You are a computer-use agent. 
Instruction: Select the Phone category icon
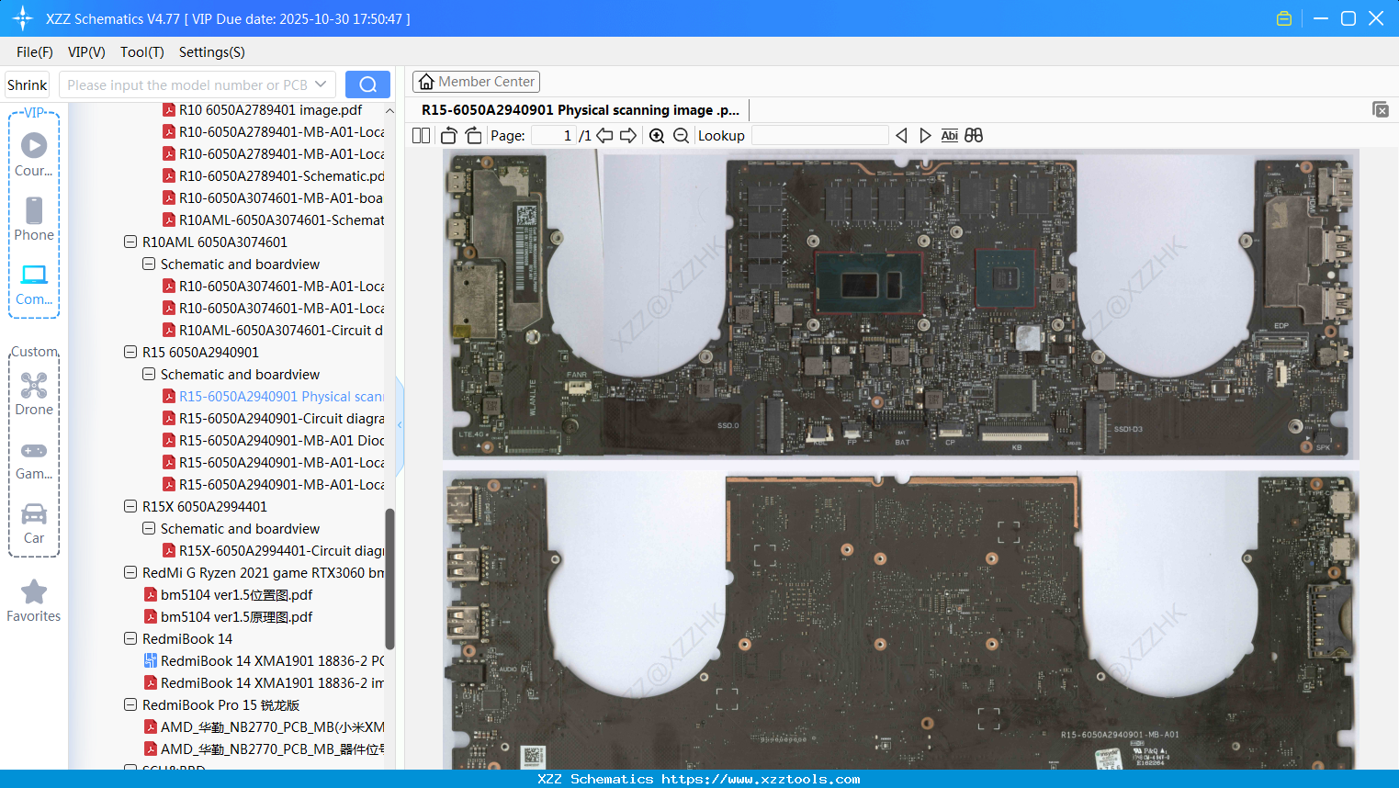pyautogui.click(x=34, y=219)
